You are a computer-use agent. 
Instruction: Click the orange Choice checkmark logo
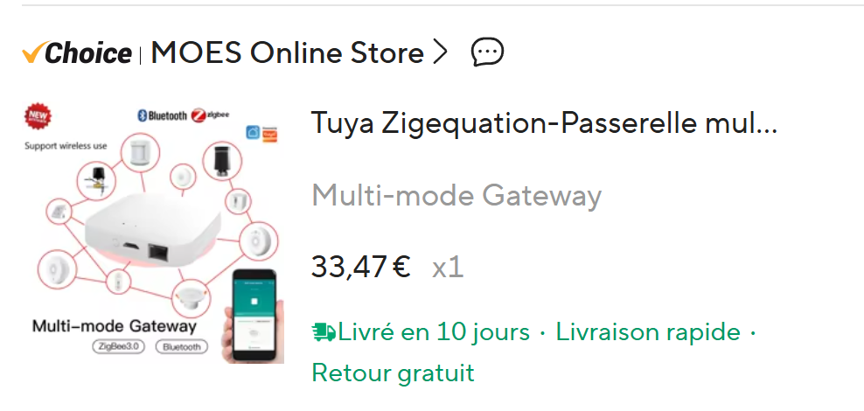(x=34, y=52)
